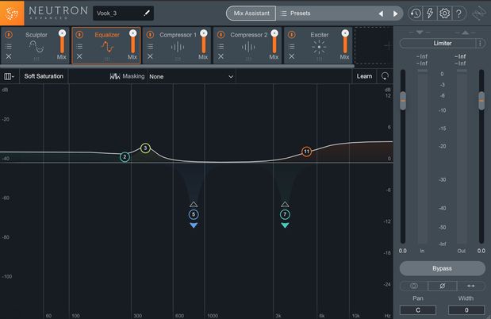491x319 pixels.
Task: Select EQ node 3
Action: (x=145, y=148)
